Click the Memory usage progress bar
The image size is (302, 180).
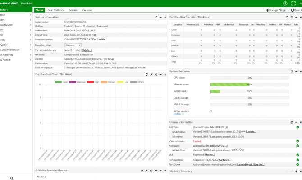[250, 85]
